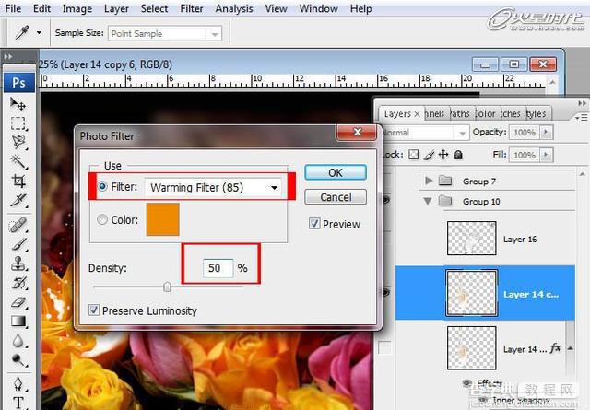Select Layer 16 thumbnail
The height and width of the screenshot is (410, 590).
(471, 238)
